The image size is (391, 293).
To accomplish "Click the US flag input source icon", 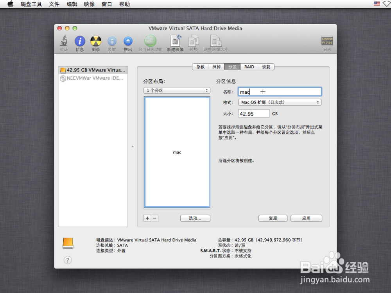I will [377, 4].
